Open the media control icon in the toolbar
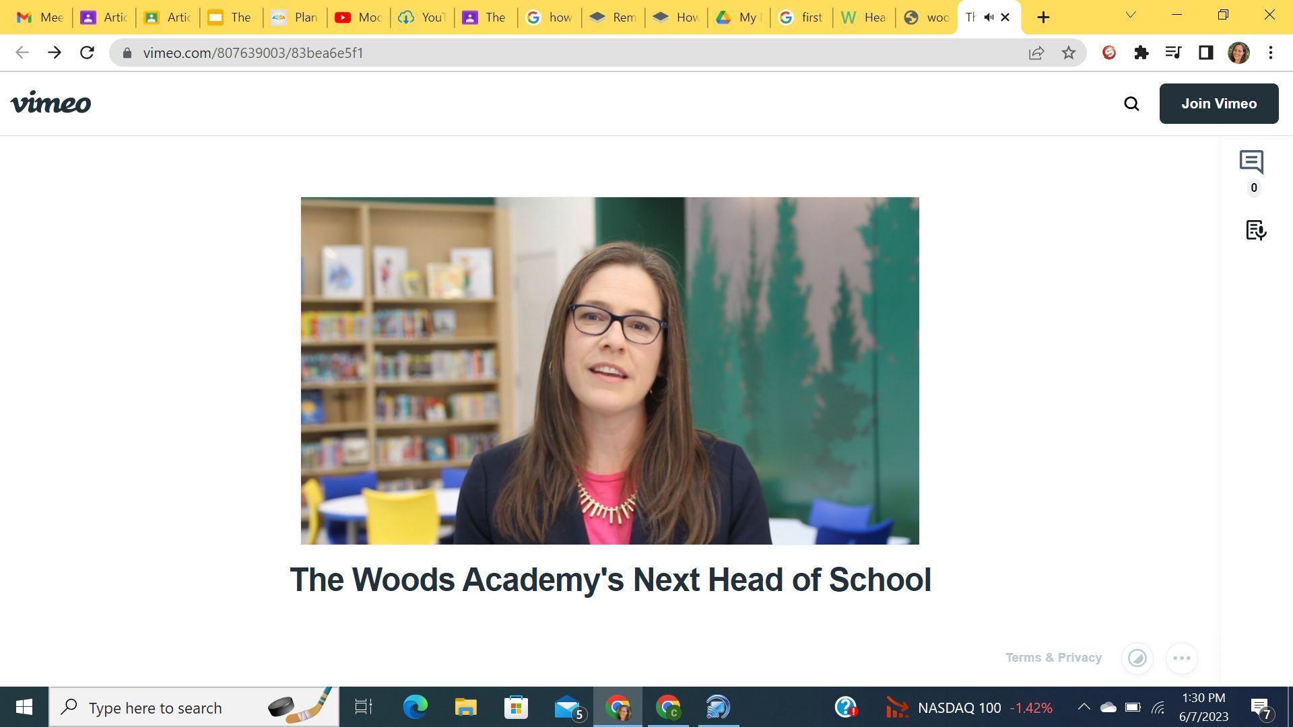 pos(1173,53)
